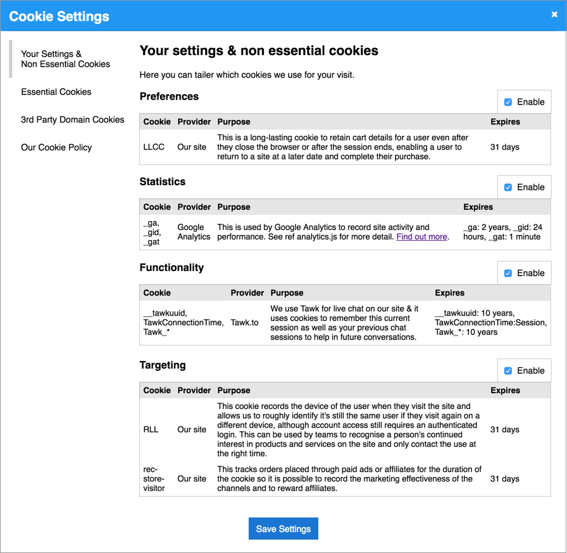
Task: Close the Cookie Settings dialog
Action: click(554, 15)
